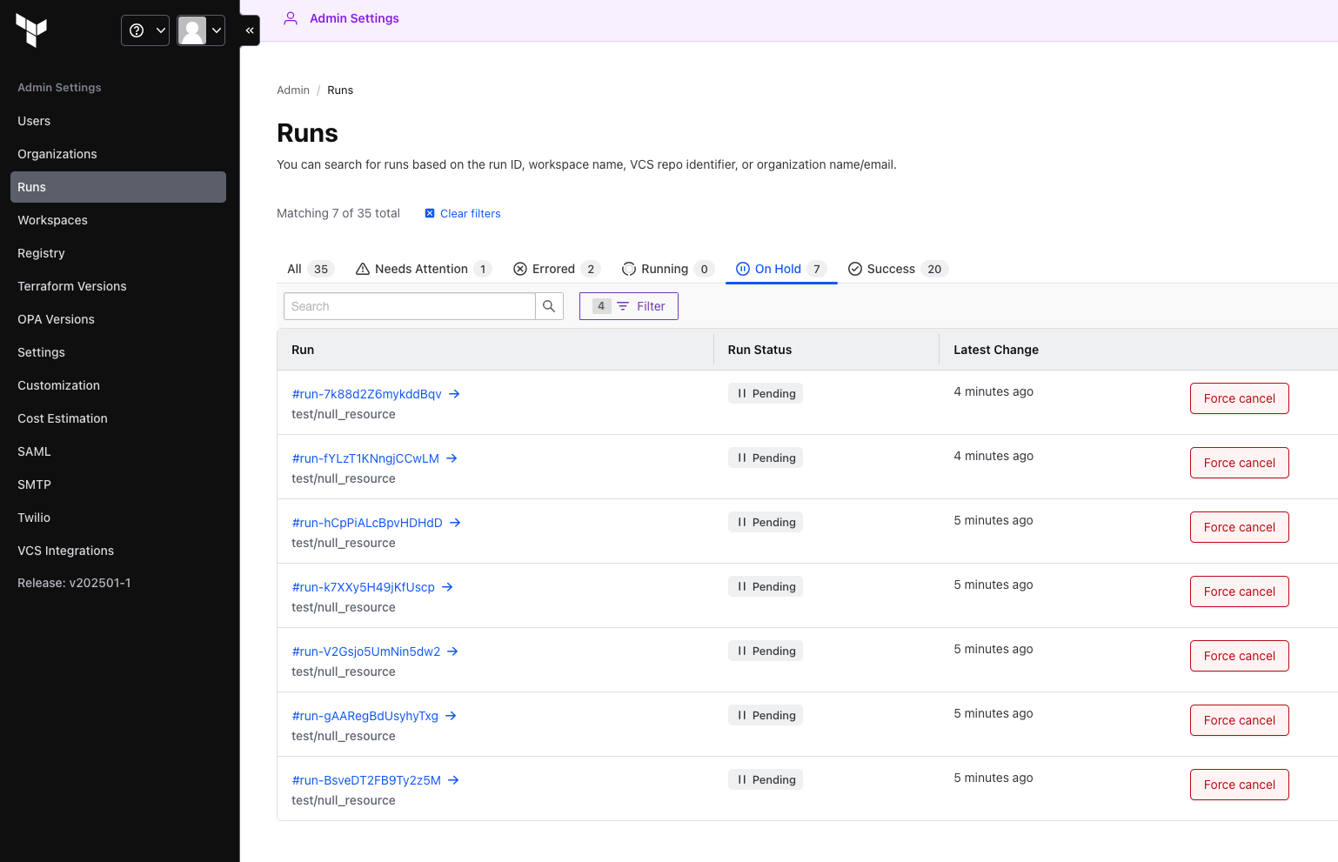The width and height of the screenshot is (1338, 862).
Task: Open the user avatar dropdown
Action: tap(201, 30)
